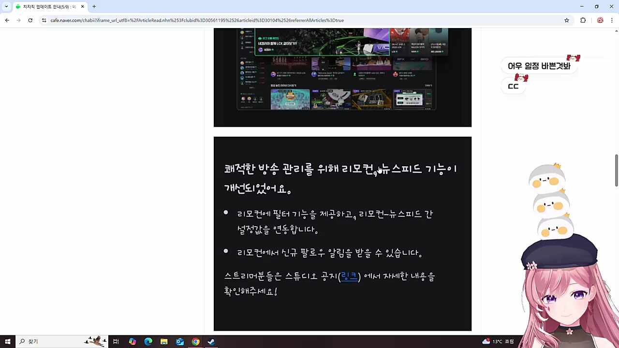Screen dimensions: 619x348
Task: Open the 13°C 흐림 weather widget
Action: click(x=498, y=341)
